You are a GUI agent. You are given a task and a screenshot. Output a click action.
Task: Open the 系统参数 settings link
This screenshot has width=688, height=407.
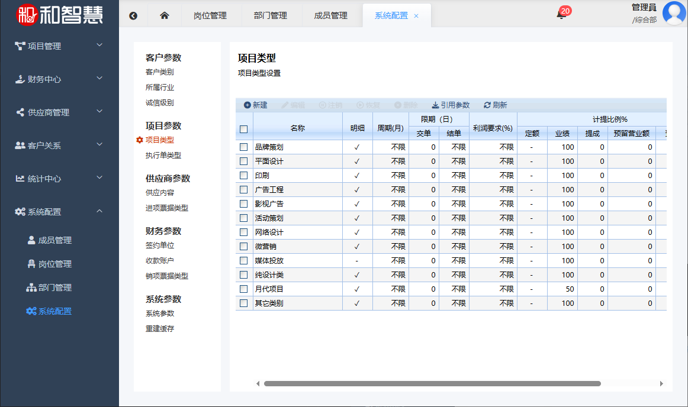pos(160,313)
